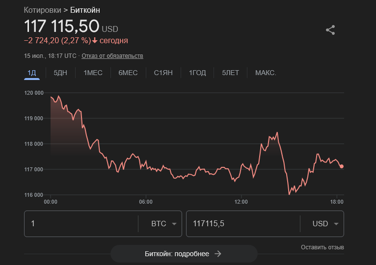Click the 119 000 axis label
The width and height of the screenshot is (376, 265).
pos(33,118)
